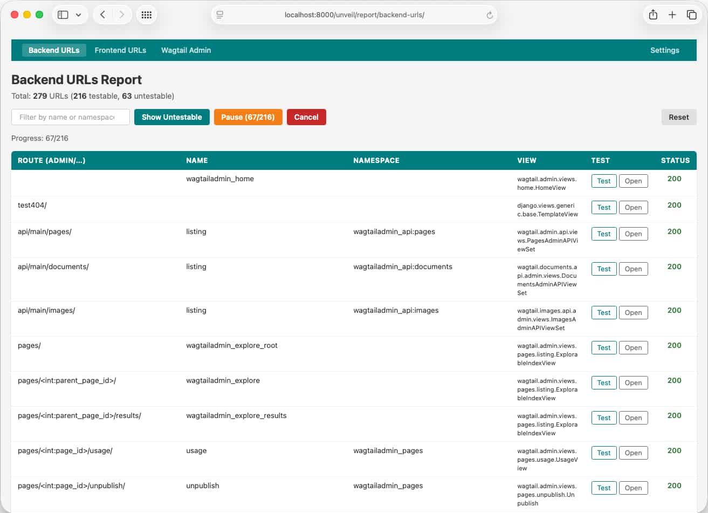Test the wagtailadmin_explore_results URL
This screenshot has width=708, height=513.
[604, 418]
